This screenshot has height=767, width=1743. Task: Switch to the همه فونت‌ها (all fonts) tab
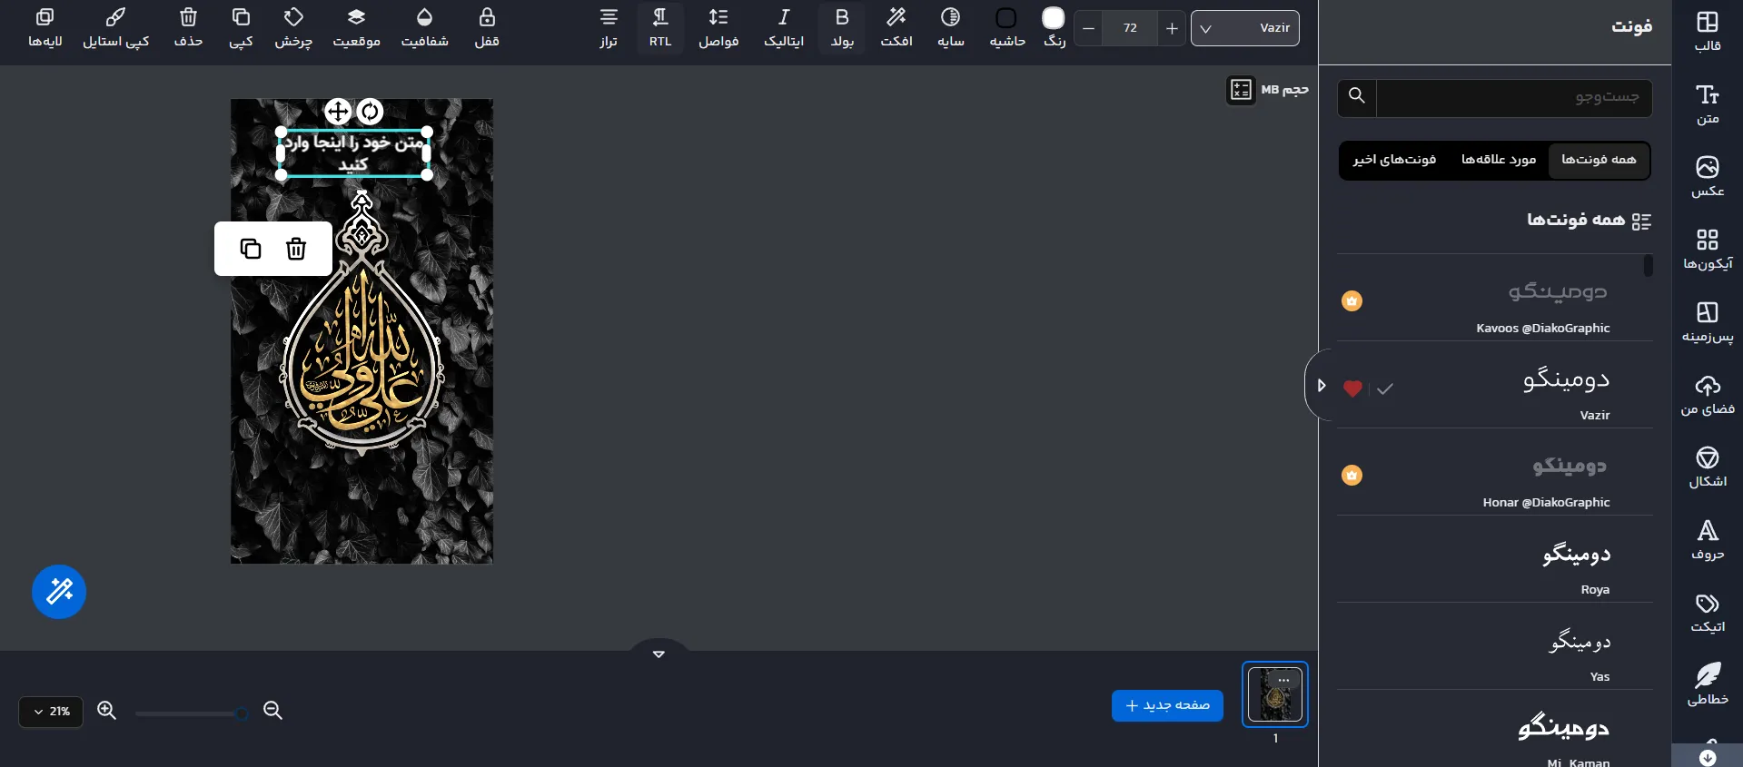coord(1599,160)
